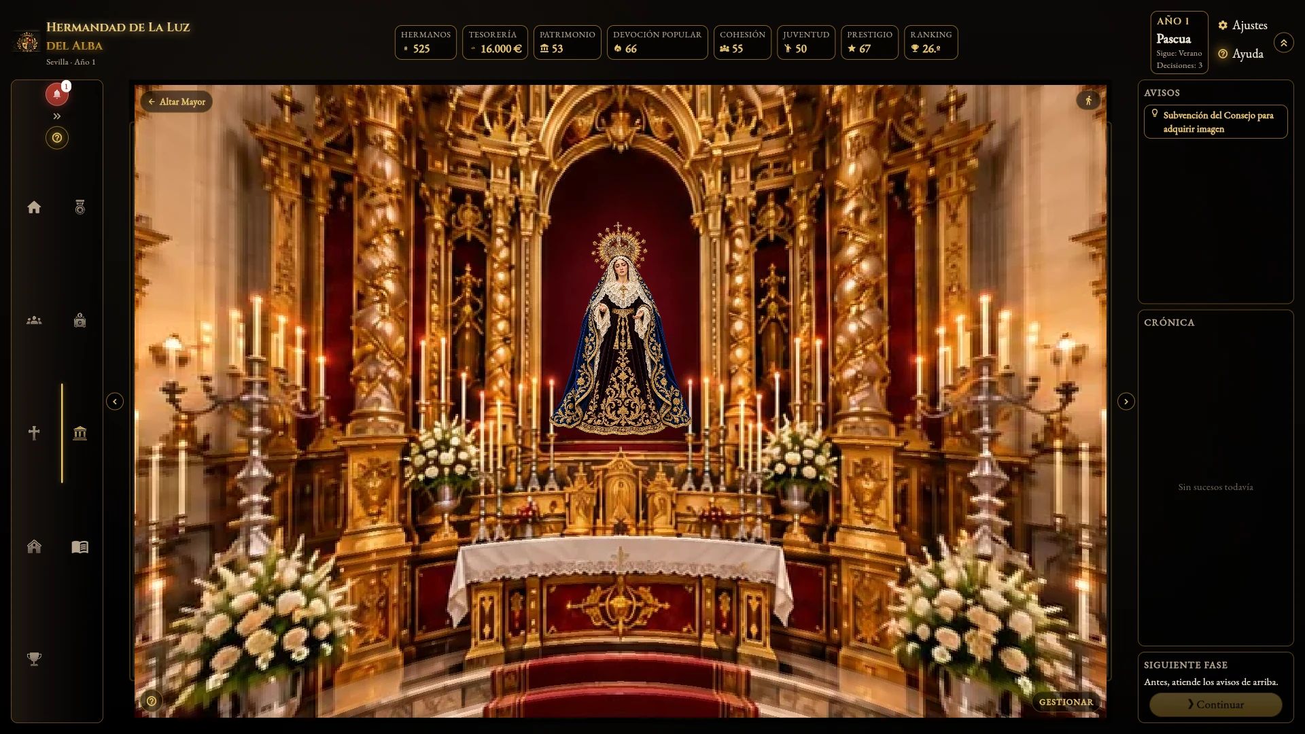Open the Subvención del Consejo notice

point(1215,122)
